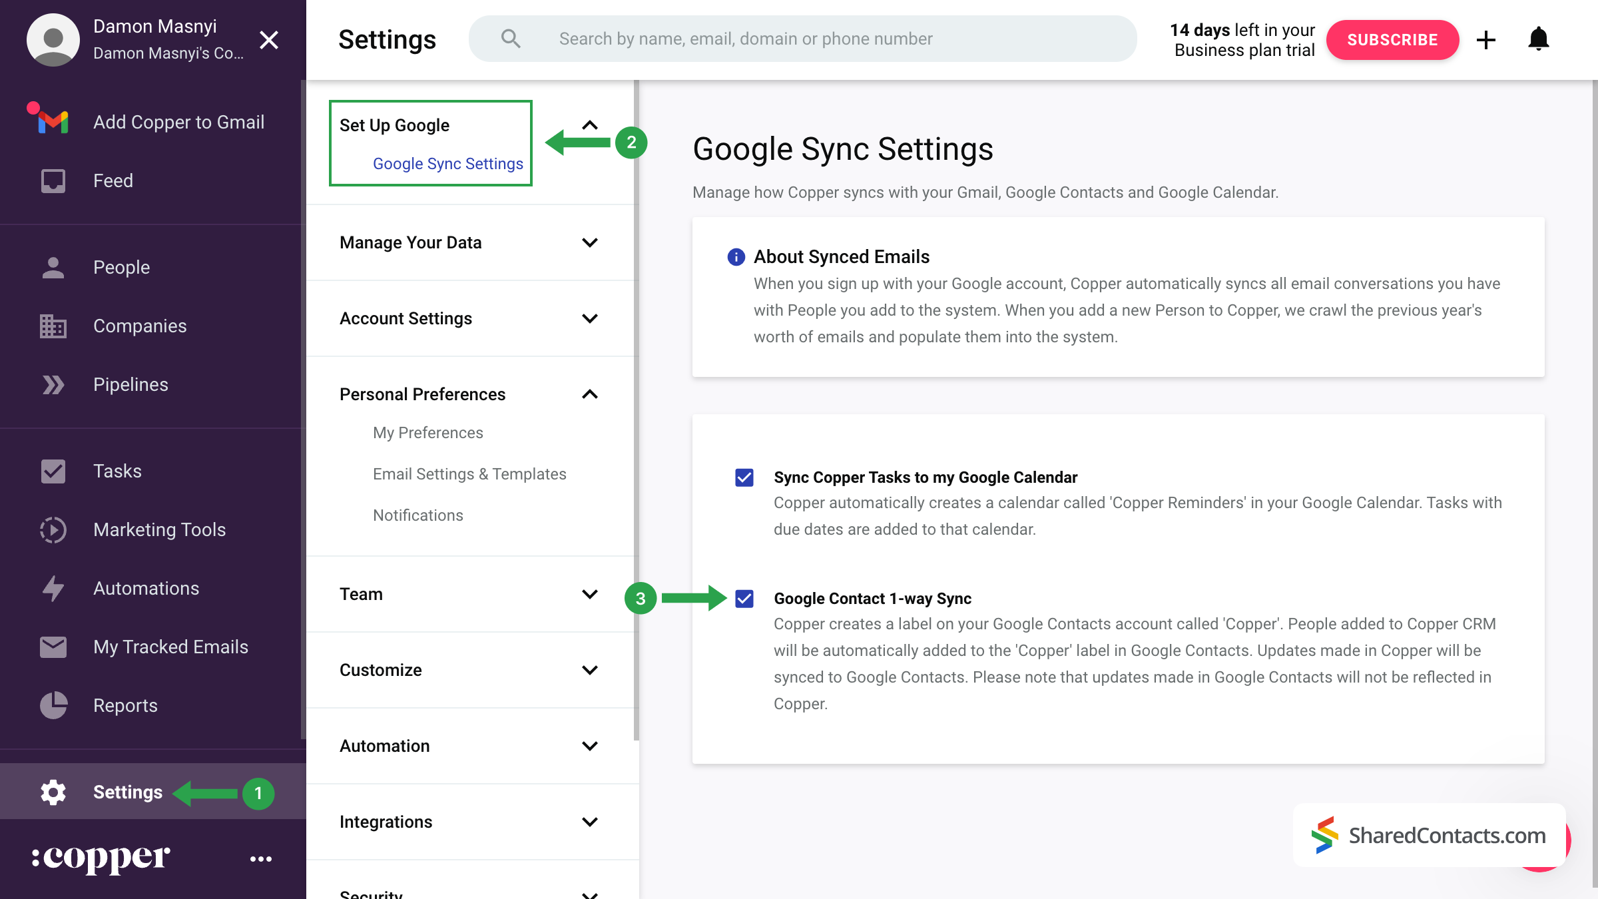Click Personal Preferences heading
The width and height of the screenshot is (1598, 899).
[422, 394]
